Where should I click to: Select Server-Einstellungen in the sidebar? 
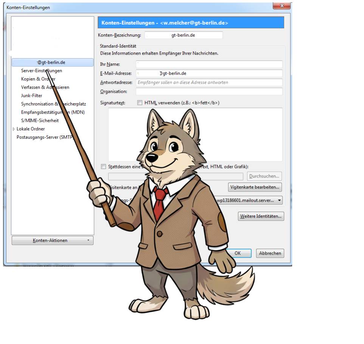(42, 71)
